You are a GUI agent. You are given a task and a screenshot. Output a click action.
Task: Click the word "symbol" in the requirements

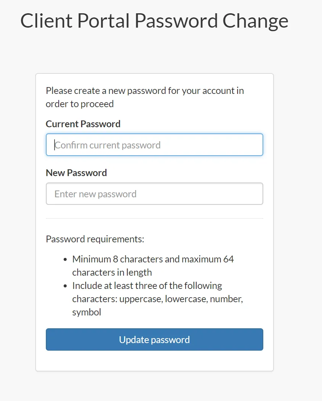tap(87, 312)
